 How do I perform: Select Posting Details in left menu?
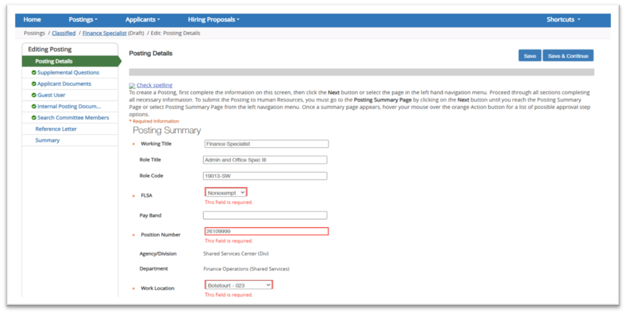tap(71, 62)
